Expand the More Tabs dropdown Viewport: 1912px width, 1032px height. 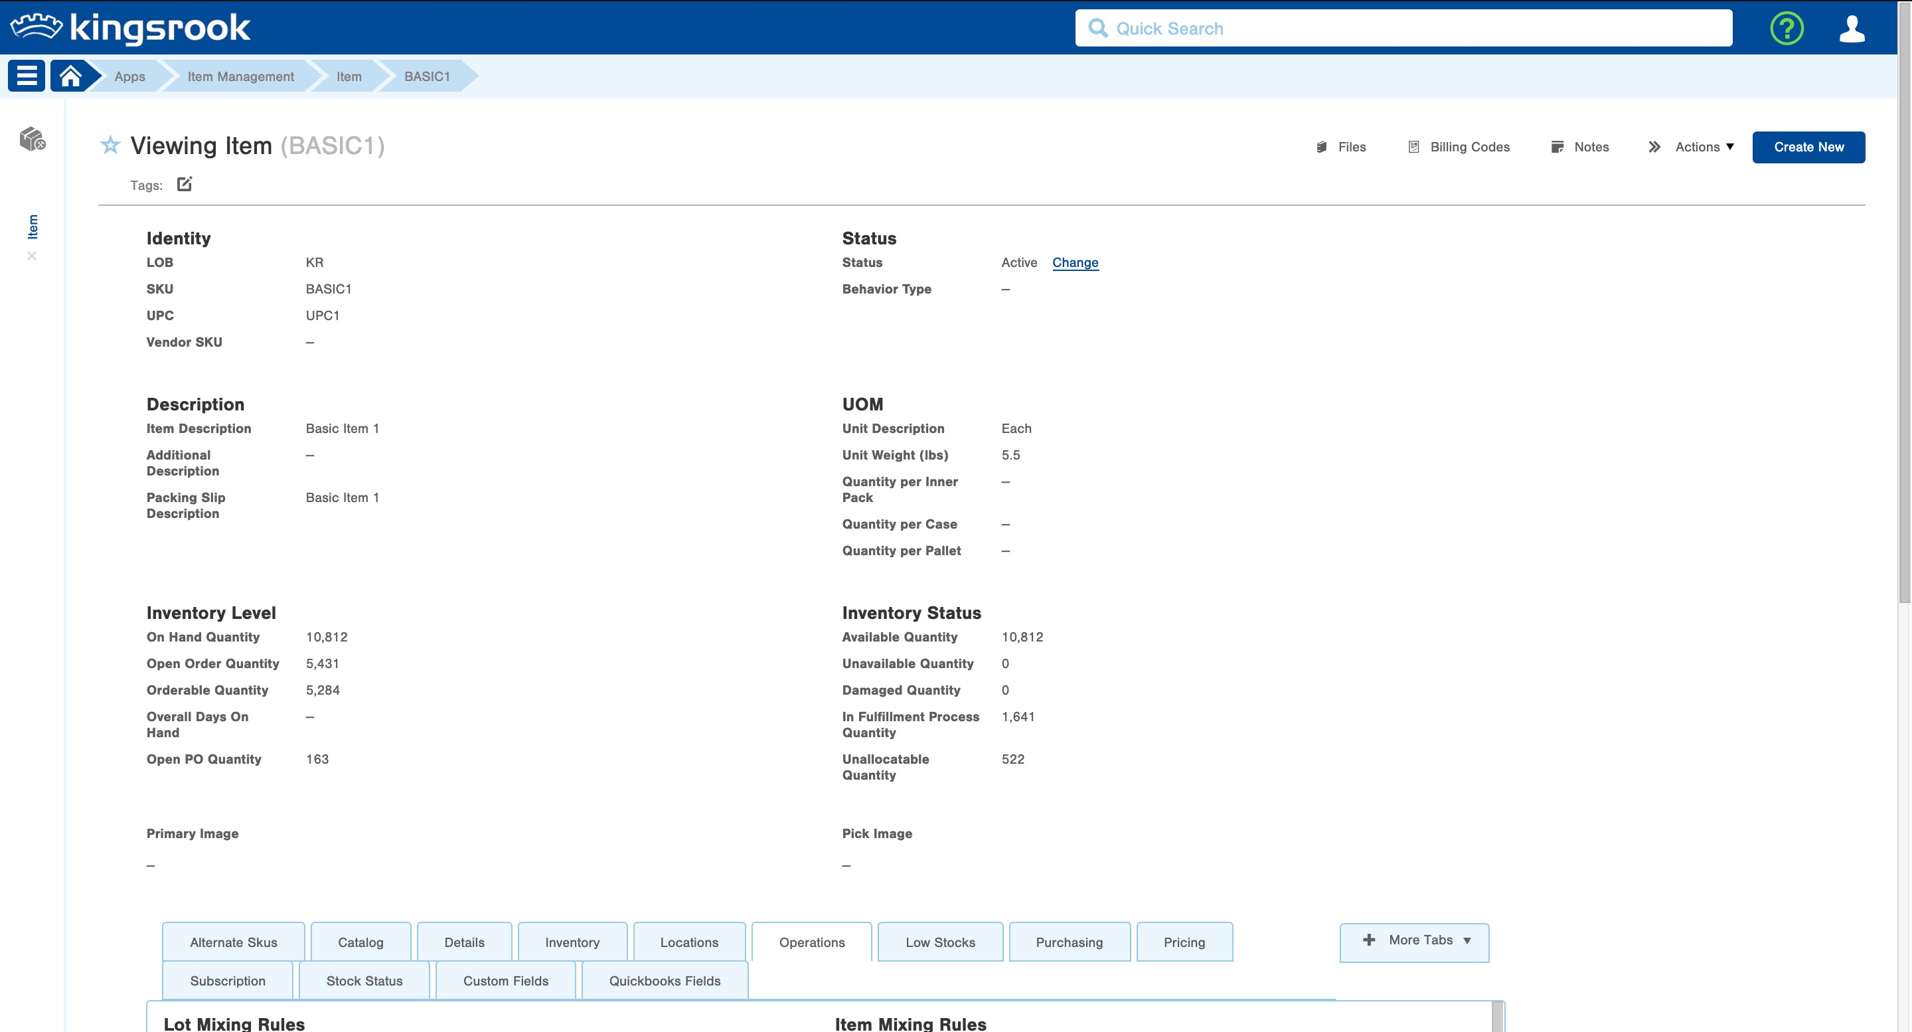(x=1414, y=940)
